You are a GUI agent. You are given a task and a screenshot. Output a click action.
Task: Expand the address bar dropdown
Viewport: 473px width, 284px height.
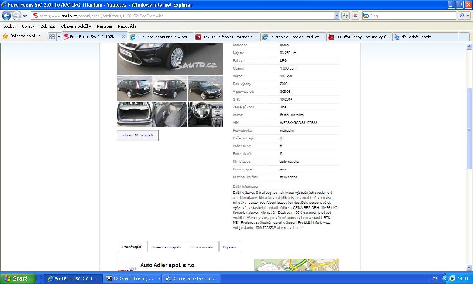coord(337,16)
